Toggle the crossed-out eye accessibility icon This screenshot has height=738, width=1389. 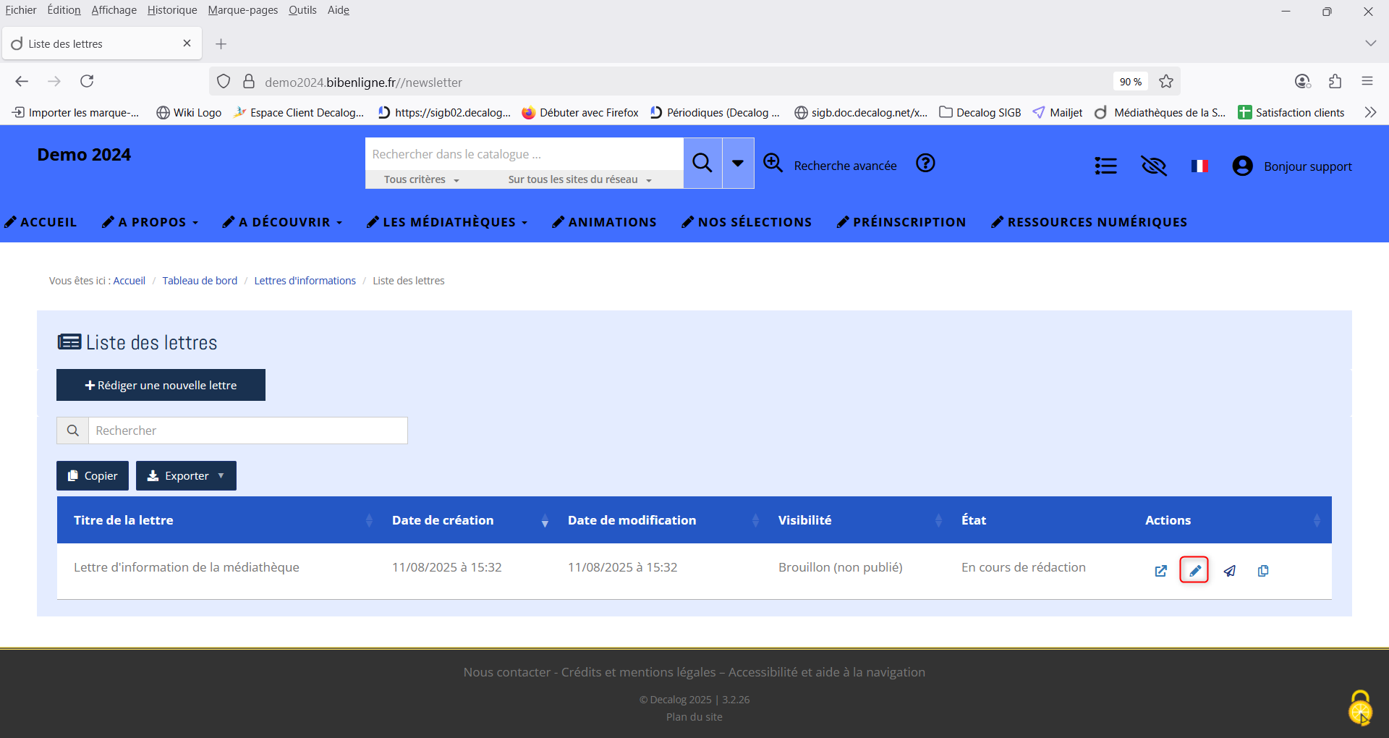(x=1154, y=166)
